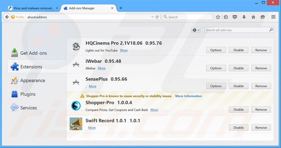
Task: Open the add-on tools gear dropdown
Action: coord(196,30)
